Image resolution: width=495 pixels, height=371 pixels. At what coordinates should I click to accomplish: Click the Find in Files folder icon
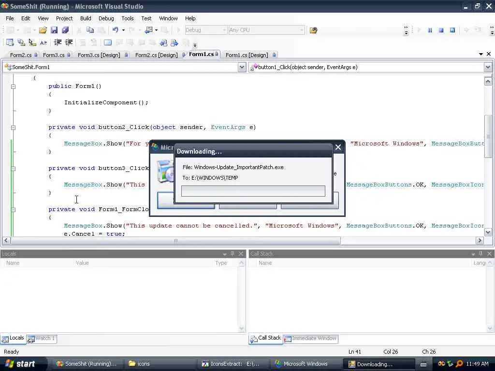(x=313, y=30)
